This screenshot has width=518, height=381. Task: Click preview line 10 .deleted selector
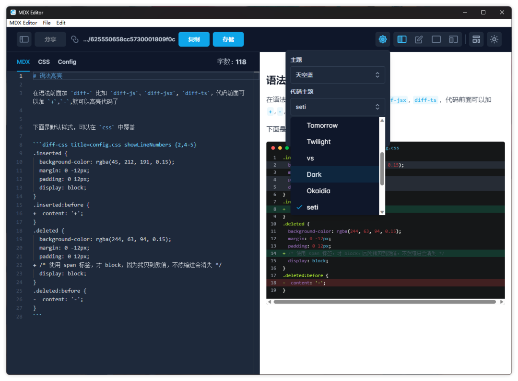[x=296, y=224]
